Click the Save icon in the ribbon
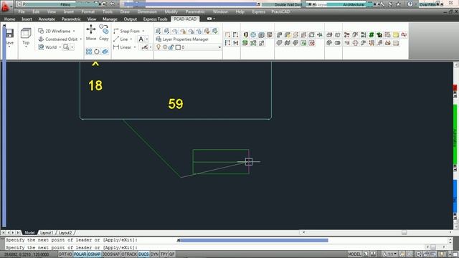Screen dimensions: 459x258 (x=9, y=33)
